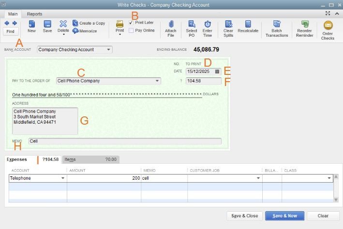The image size is (343, 229).
Task: Open Pay to the Order Of dropdown
Action: [x=157, y=81]
